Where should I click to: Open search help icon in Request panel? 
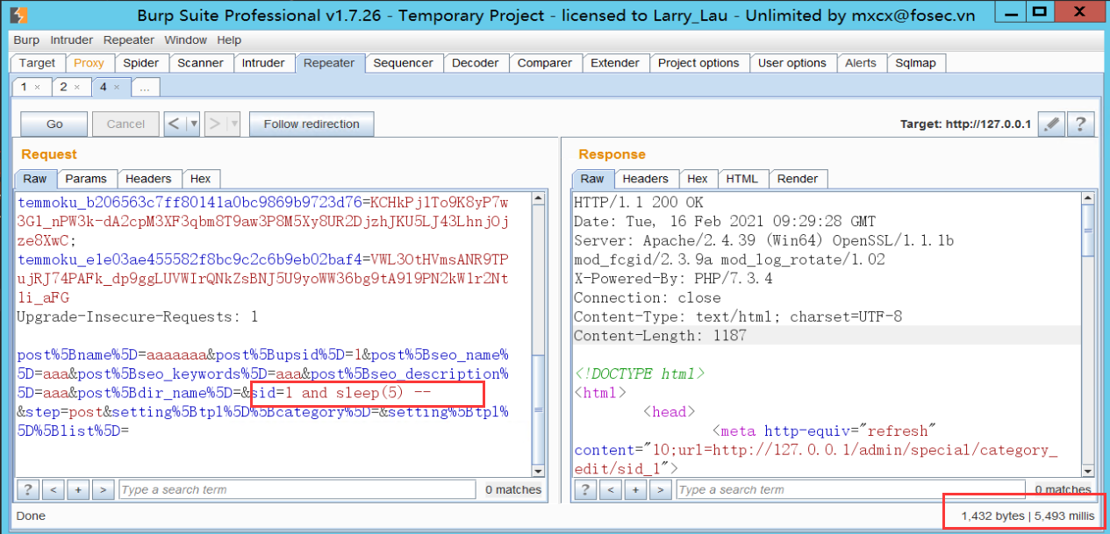coord(28,489)
